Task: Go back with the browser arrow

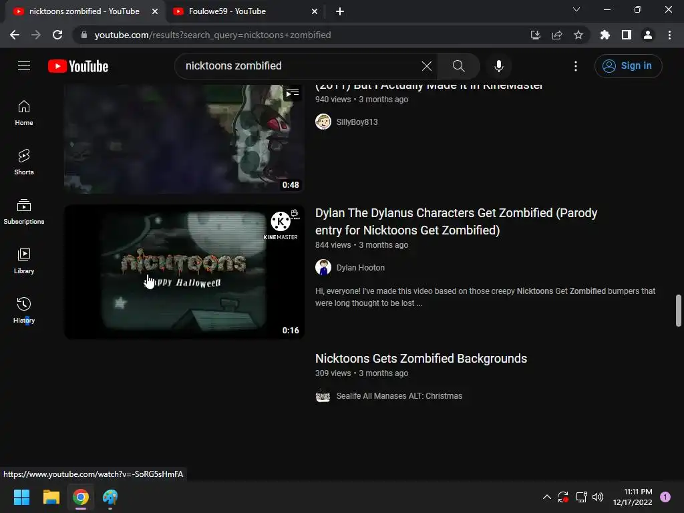Action: [15, 35]
